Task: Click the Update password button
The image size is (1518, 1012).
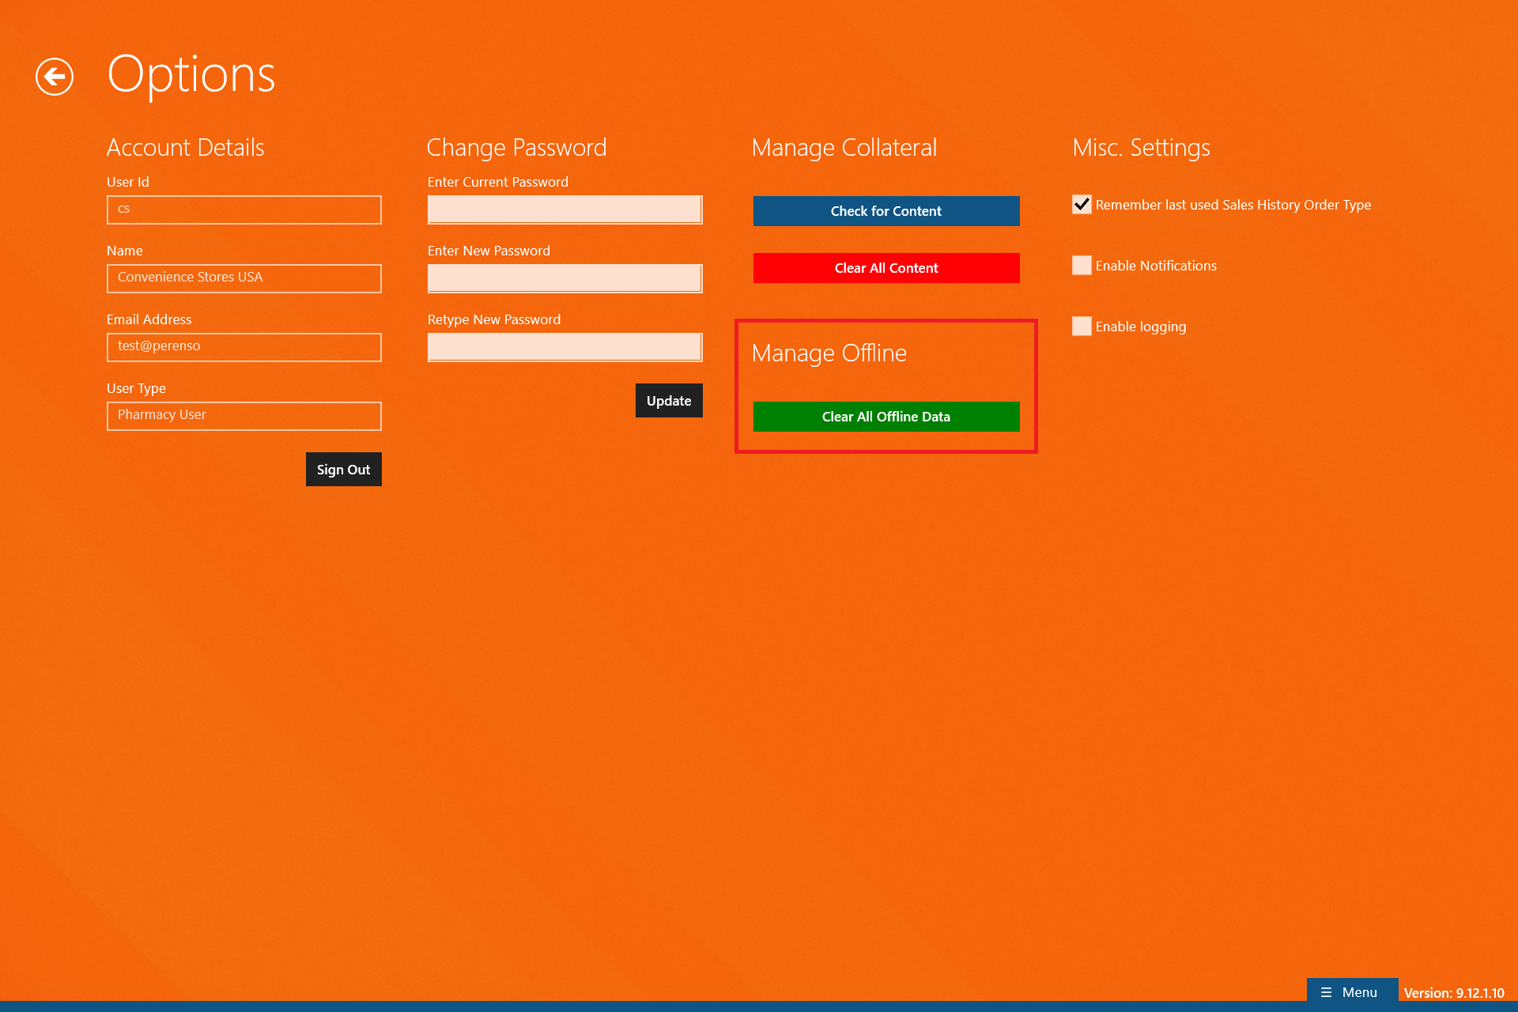Action: tap(668, 401)
